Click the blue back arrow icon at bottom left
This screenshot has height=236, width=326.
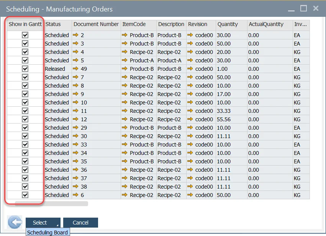pyautogui.click(x=14, y=222)
